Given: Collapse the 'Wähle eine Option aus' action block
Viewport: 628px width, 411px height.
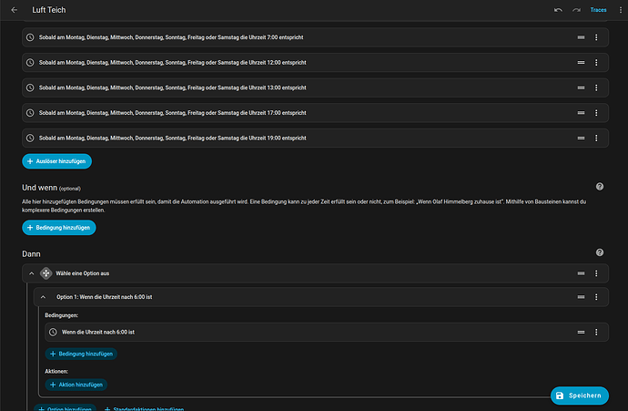Looking at the screenshot, I should click(31, 273).
